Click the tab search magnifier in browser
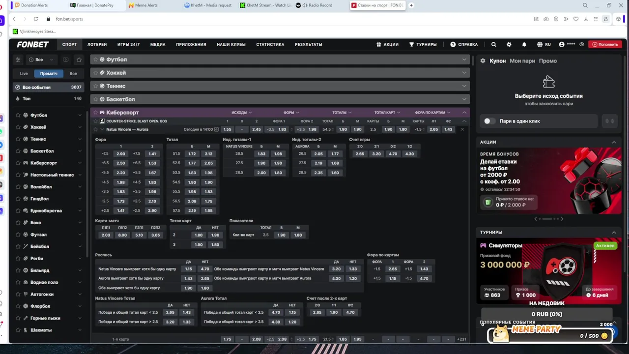The width and height of the screenshot is (629, 354). tap(585, 5)
